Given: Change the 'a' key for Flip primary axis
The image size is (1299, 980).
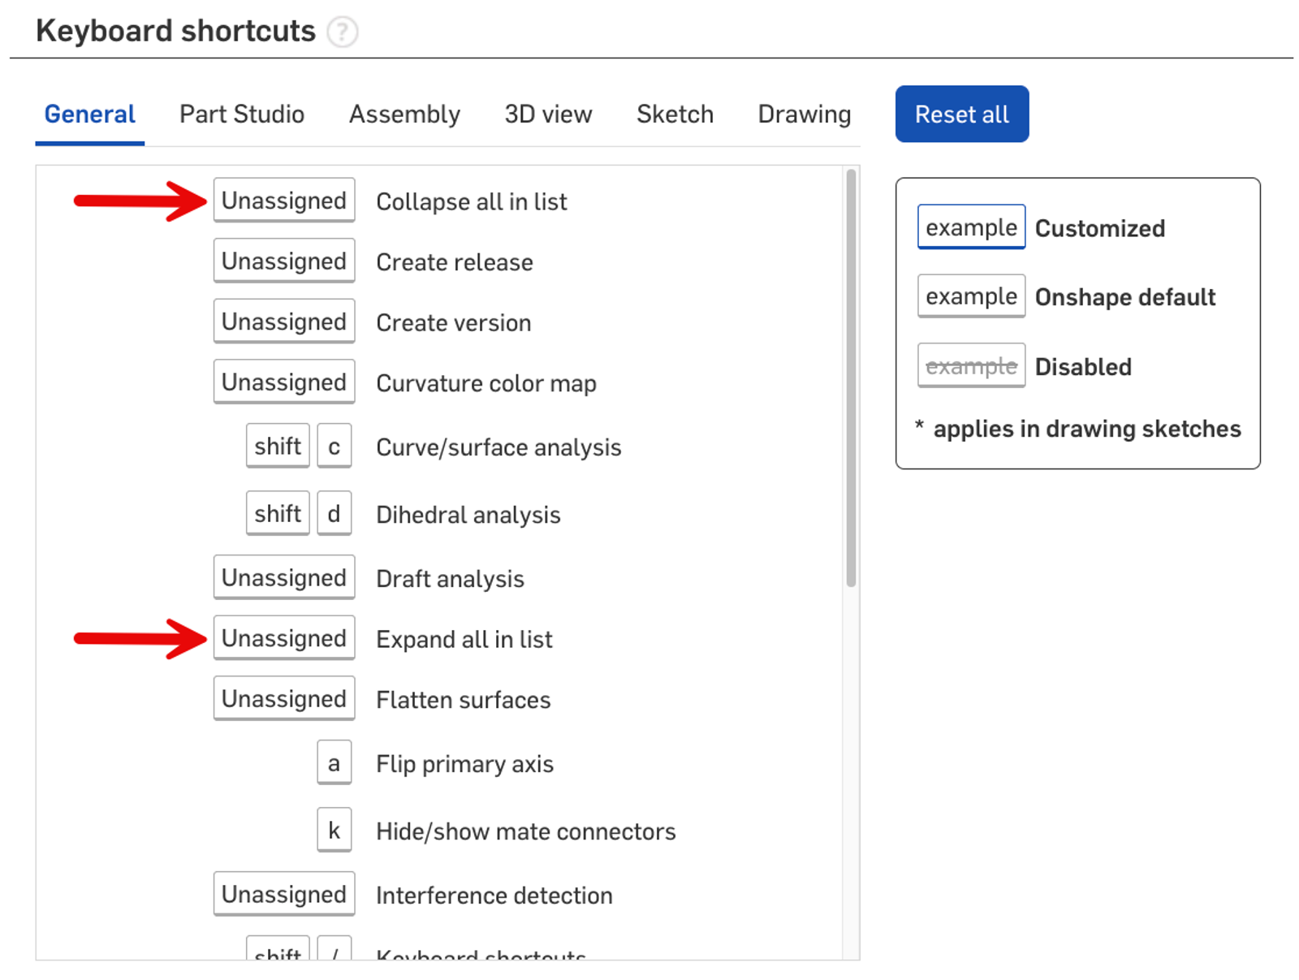Looking at the screenshot, I should 334,763.
